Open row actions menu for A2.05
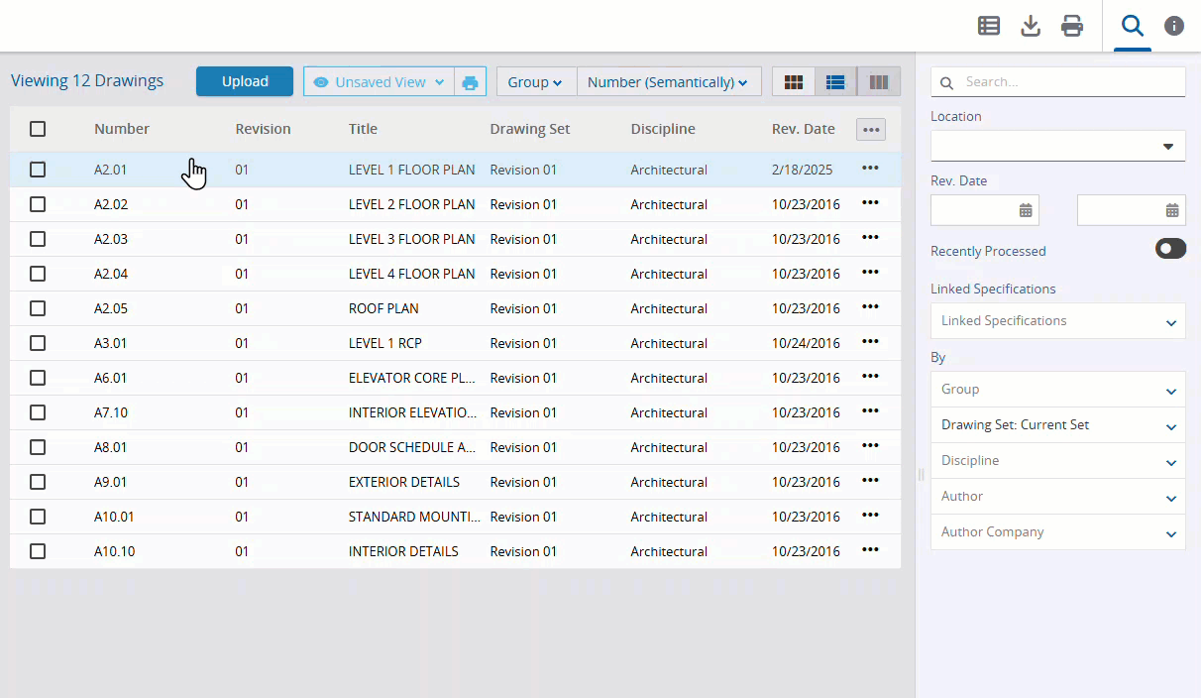Screen dimensions: 1201x698 click(x=870, y=307)
